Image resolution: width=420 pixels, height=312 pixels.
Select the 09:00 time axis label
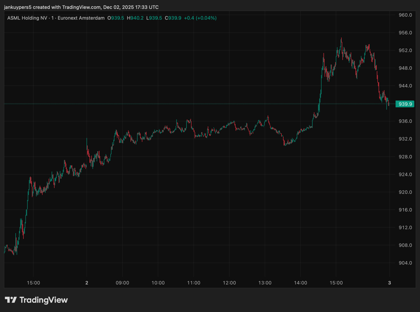point(122,283)
